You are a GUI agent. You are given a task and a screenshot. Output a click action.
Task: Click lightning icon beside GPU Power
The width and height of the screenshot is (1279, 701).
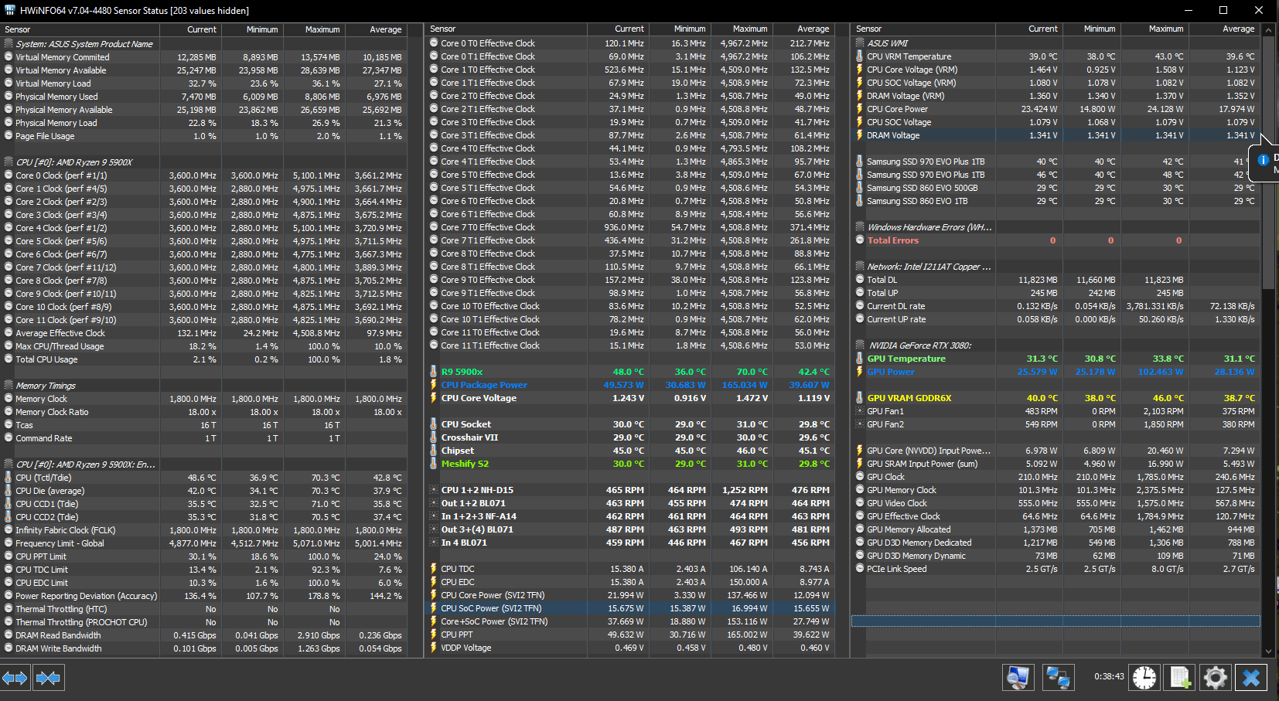[x=860, y=372]
